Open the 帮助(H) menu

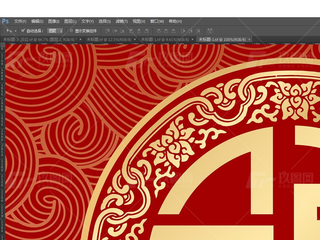[175, 21]
